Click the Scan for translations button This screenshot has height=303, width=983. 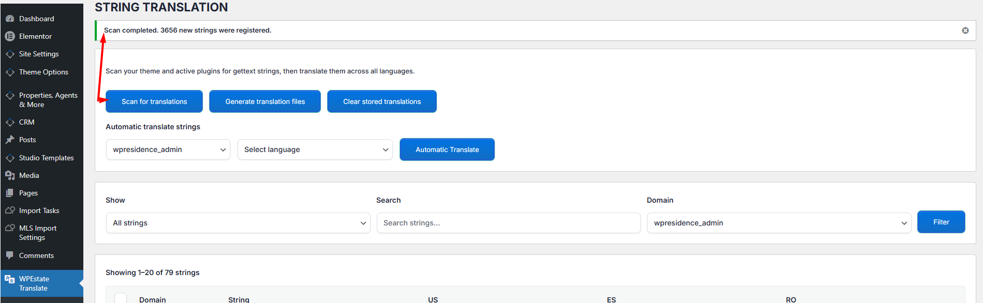tap(154, 101)
